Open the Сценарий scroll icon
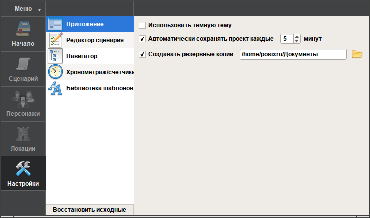This screenshot has width=370, height=218. pos(23,64)
